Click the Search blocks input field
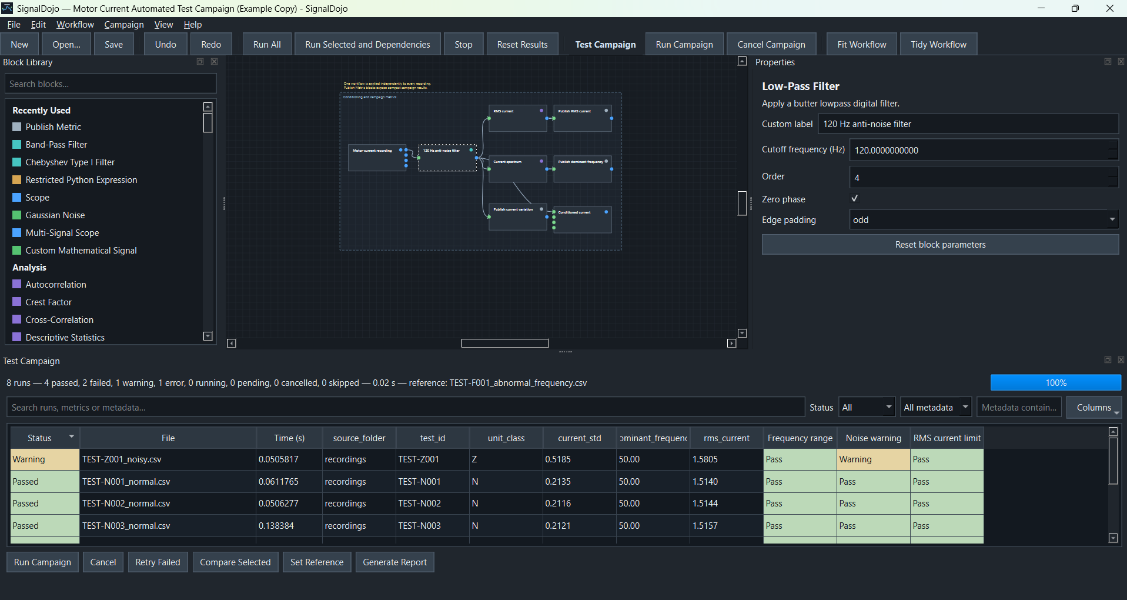Screen dimensions: 1127x600 111,84
